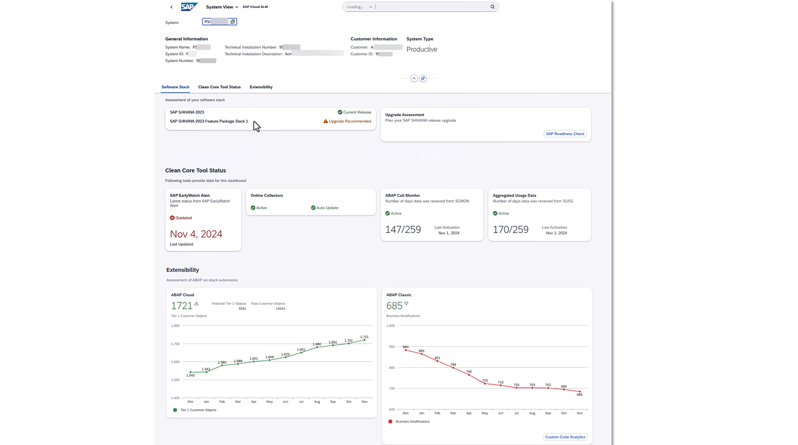This screenshot has width=798, height=445.
Task: Go back using the header back arrow
Action: click(172, 7)
